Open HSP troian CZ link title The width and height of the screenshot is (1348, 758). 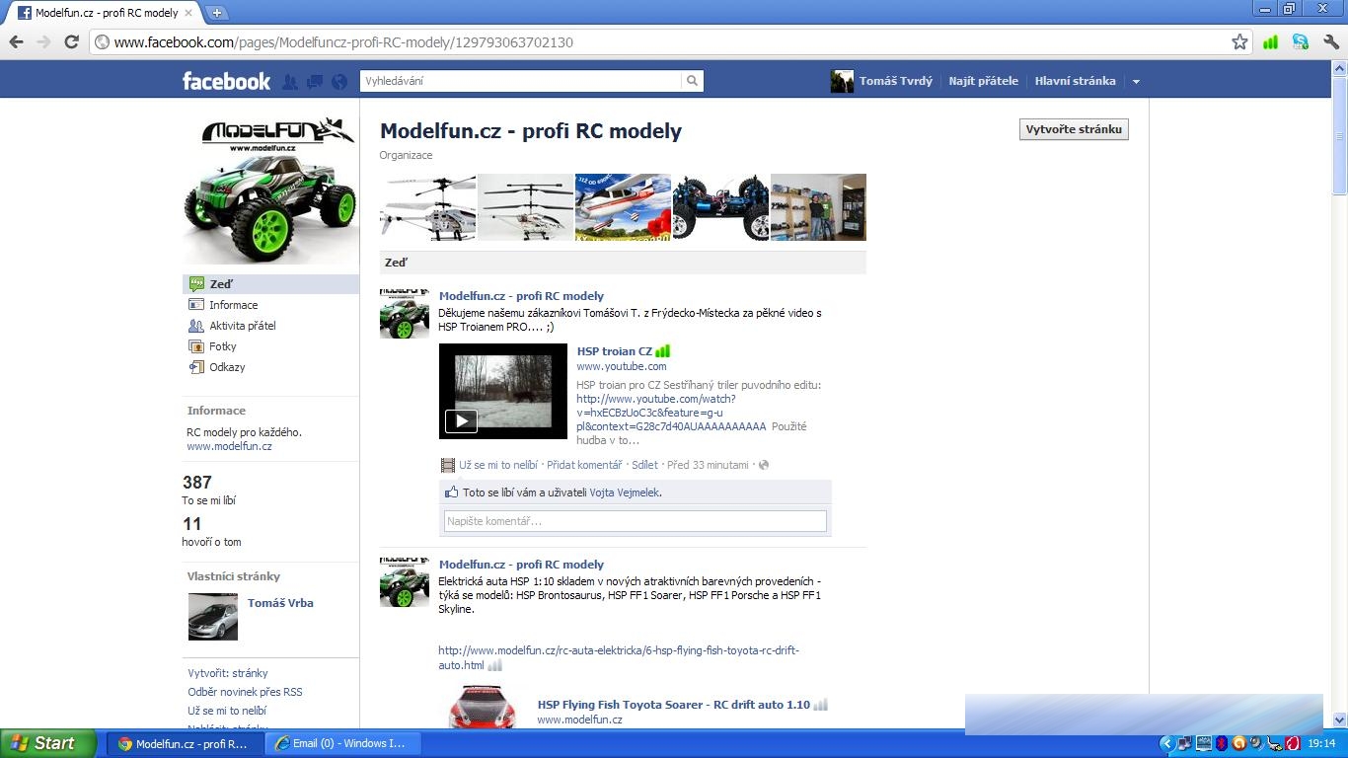coord(615,351)
